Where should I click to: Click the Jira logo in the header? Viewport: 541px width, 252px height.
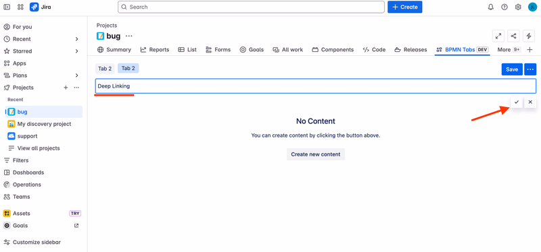click(41, 7)
